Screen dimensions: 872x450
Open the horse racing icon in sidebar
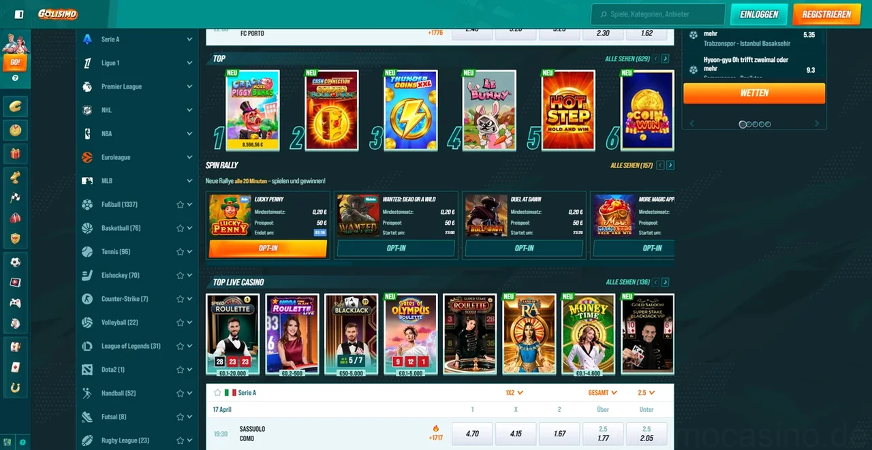[15, 323]
